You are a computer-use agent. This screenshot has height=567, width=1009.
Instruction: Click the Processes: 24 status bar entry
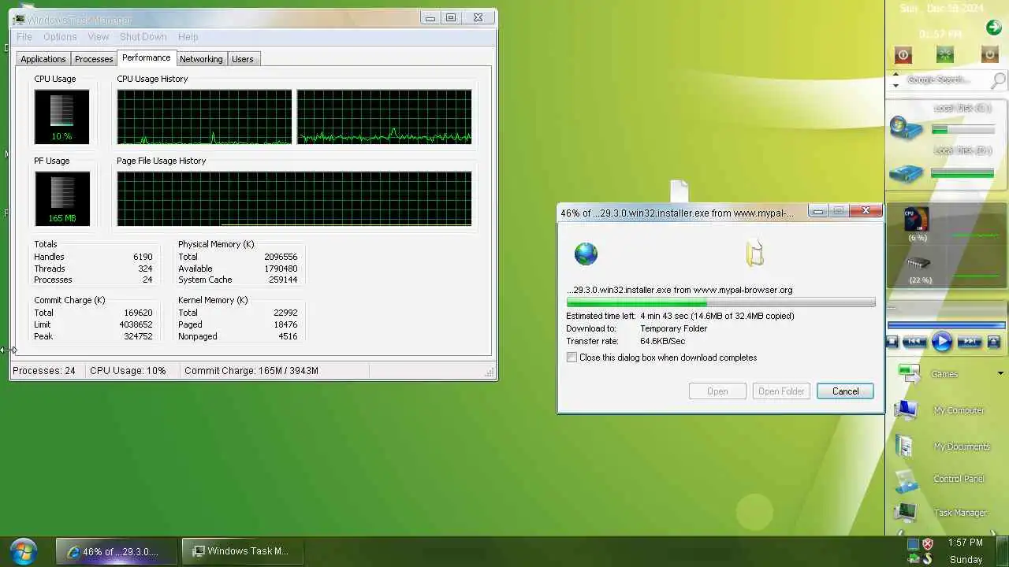click(x=44, y=371)
